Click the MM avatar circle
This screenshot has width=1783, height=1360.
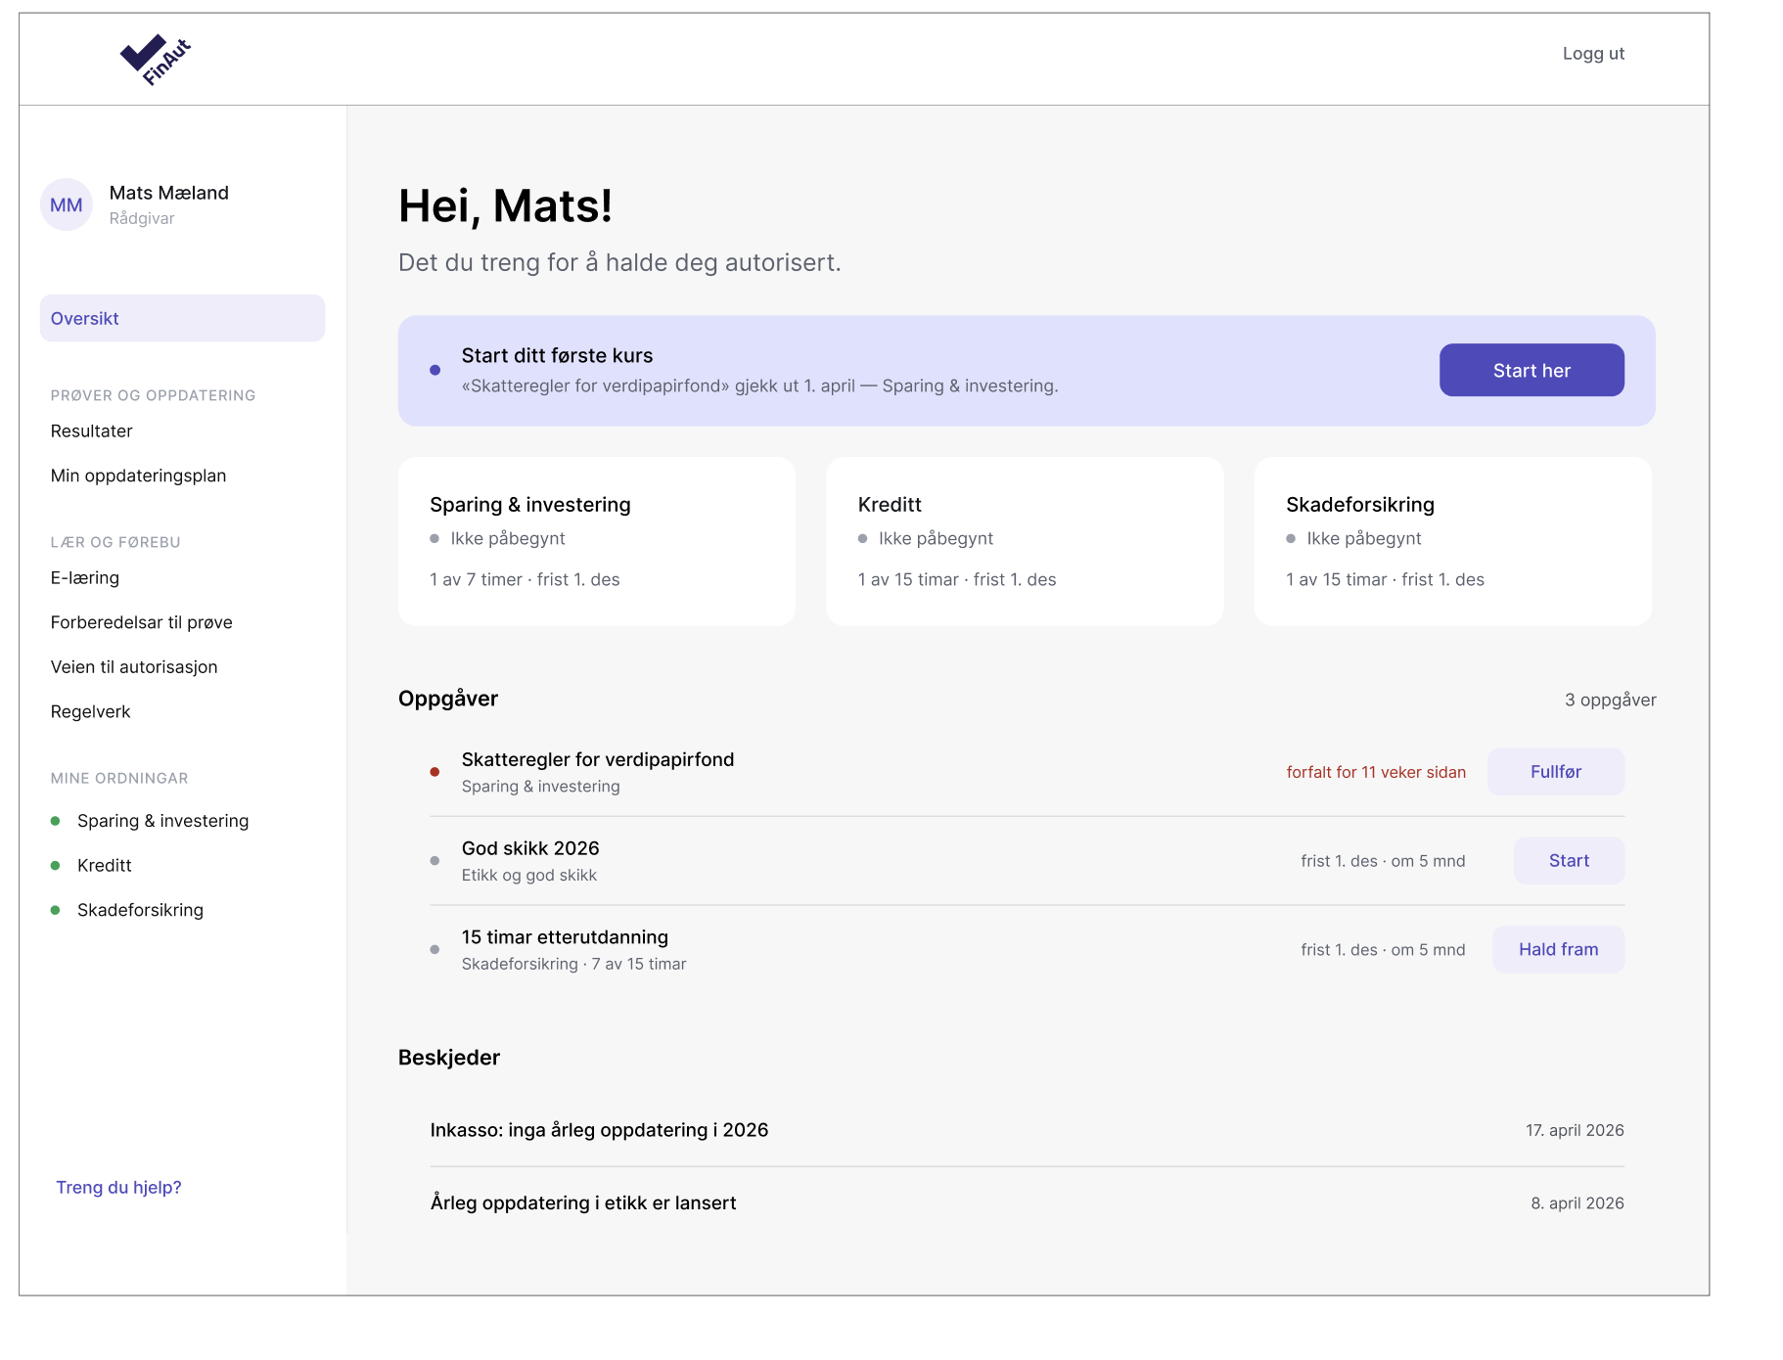[x=67, y=204]
